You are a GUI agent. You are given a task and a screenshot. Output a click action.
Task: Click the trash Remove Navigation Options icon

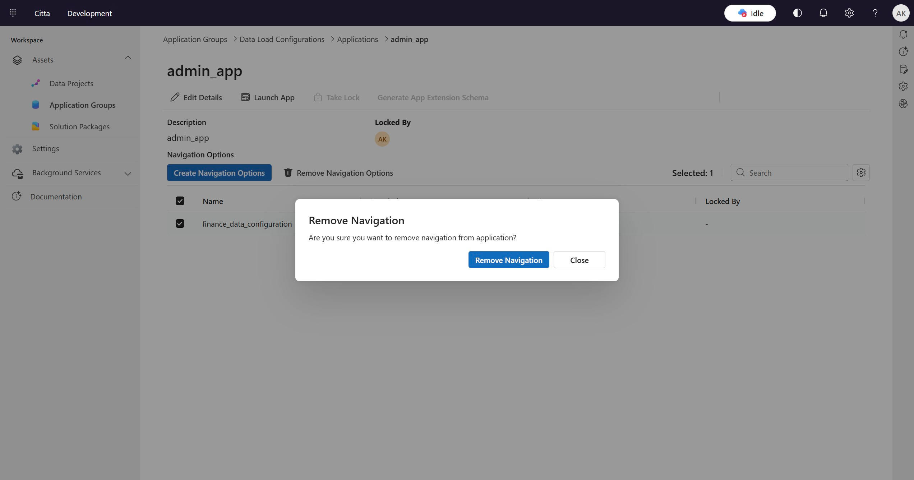pyautogui.click(x=288, y=173)
